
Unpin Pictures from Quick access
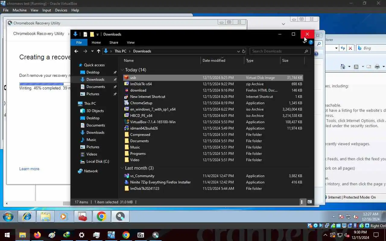coord(115,94)
